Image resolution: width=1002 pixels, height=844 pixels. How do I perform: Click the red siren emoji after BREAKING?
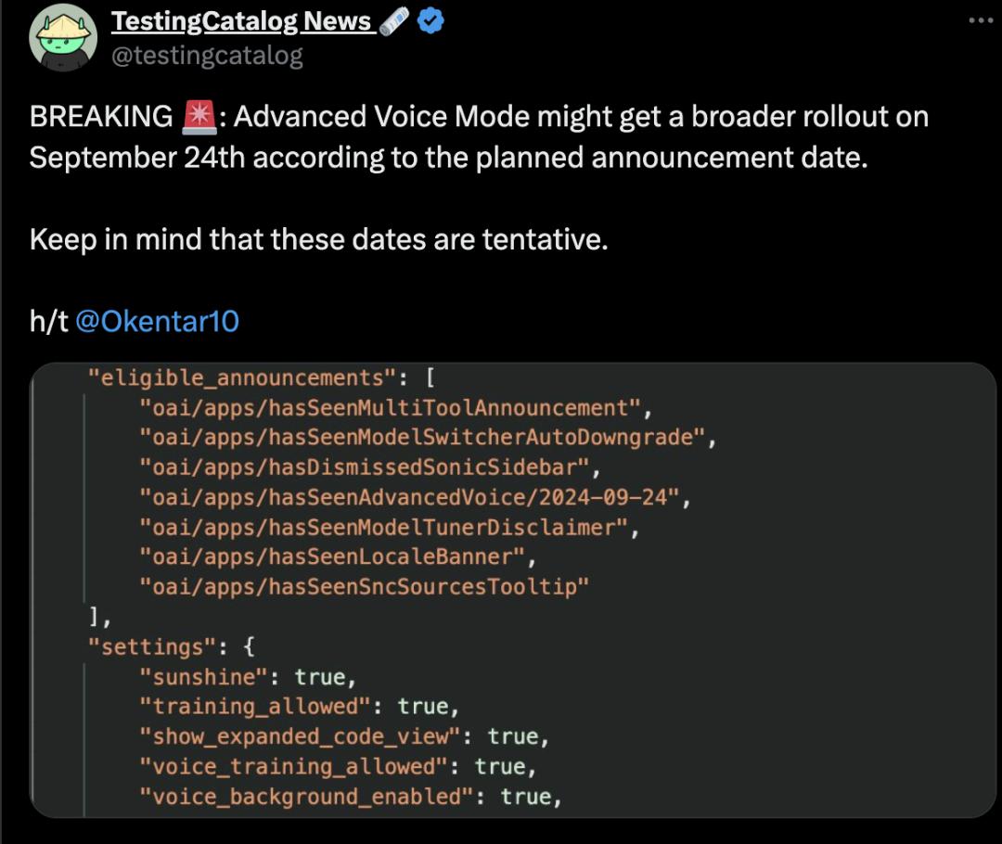199,118
